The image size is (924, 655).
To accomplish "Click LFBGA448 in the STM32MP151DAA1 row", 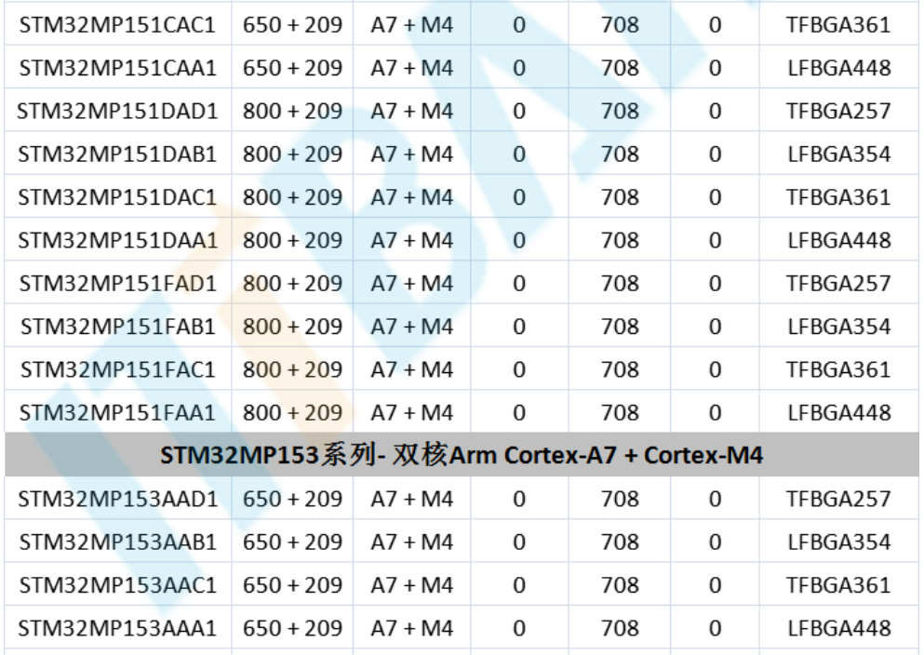I will 838,240.
